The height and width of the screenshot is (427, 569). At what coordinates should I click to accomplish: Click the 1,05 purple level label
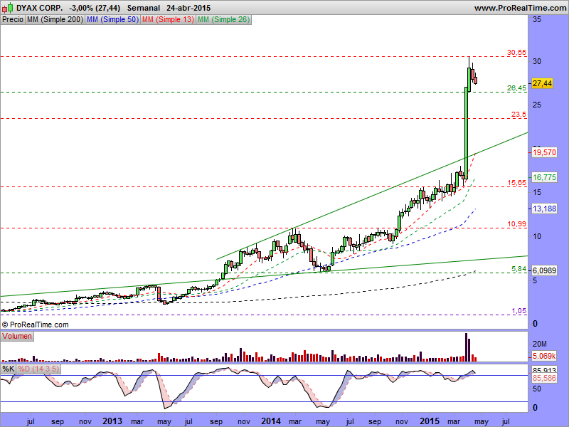pos(519,311)
